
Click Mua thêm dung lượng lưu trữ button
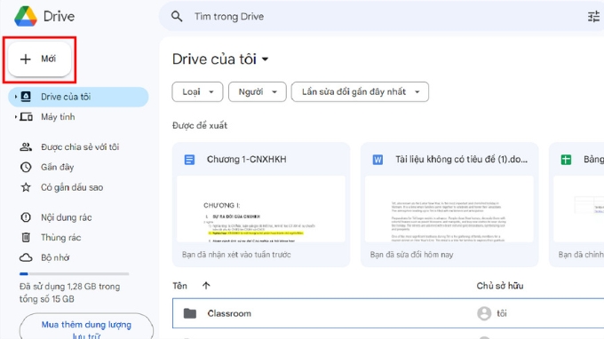[x=86, y=327]
